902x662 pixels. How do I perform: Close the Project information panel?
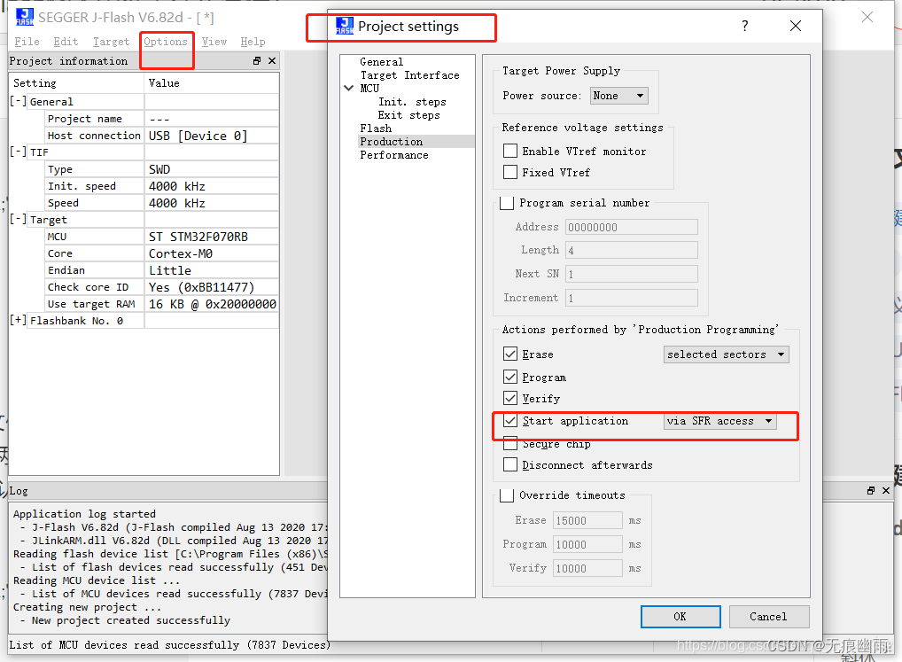[x=272, y=61]
